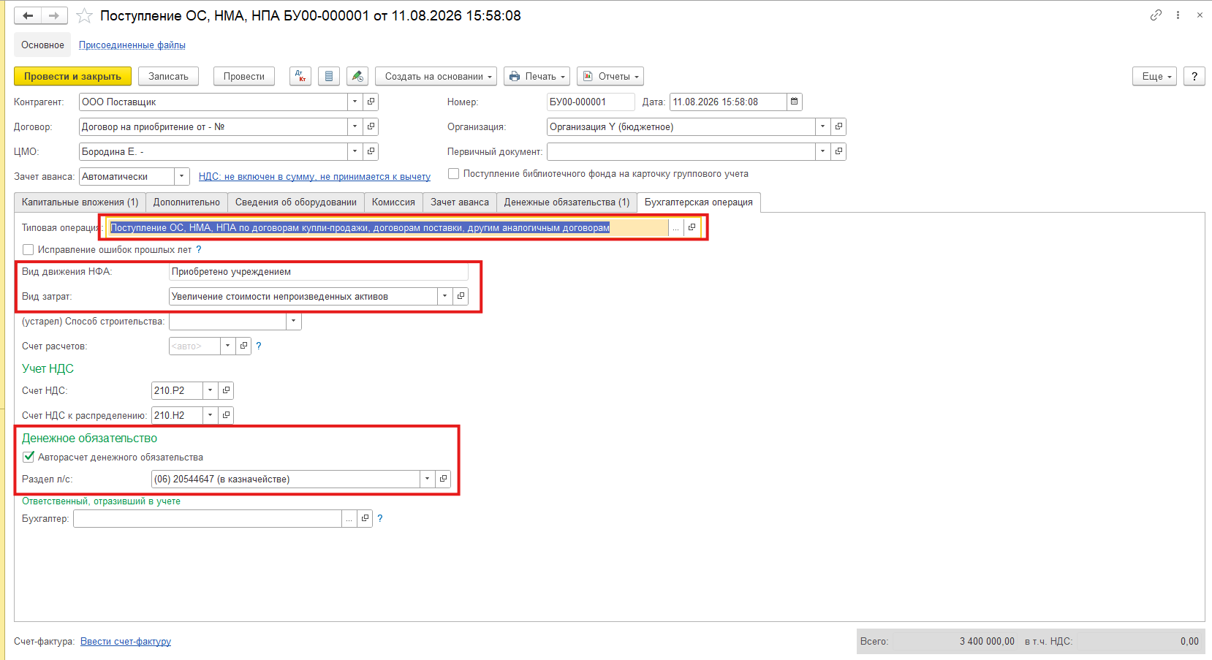Open Раздел л/с dropdown list
1212x660 pixels.
[427, 479]
